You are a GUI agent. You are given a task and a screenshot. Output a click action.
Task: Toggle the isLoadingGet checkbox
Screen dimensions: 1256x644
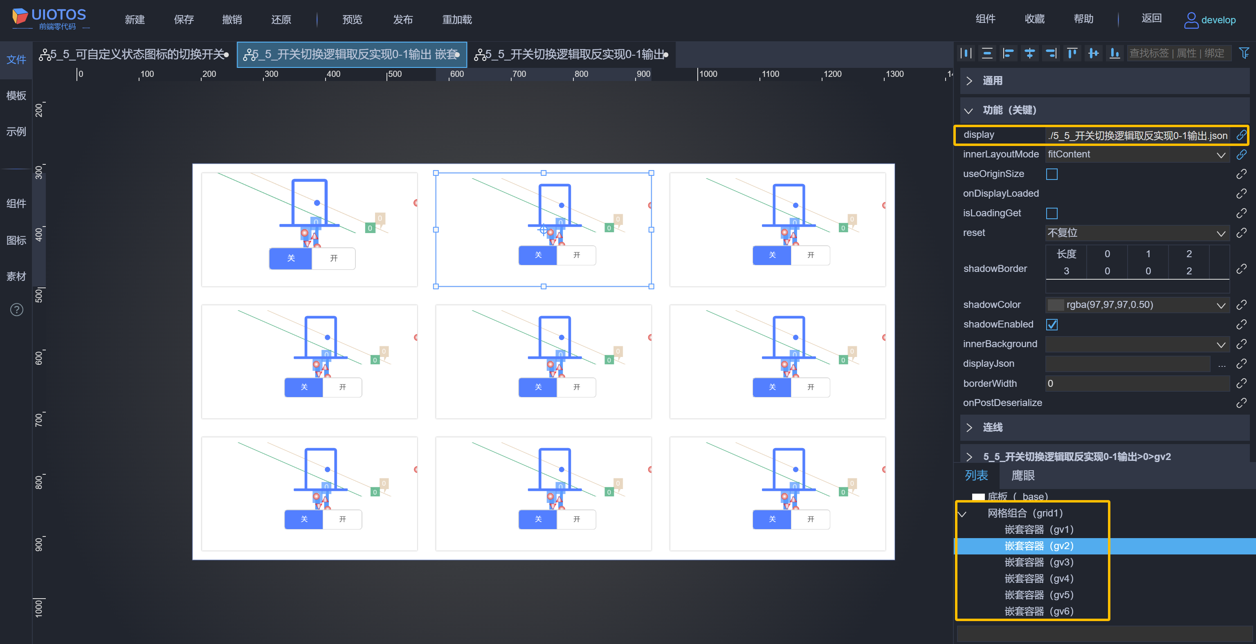pyautogui.click(x=1052, y=213)
